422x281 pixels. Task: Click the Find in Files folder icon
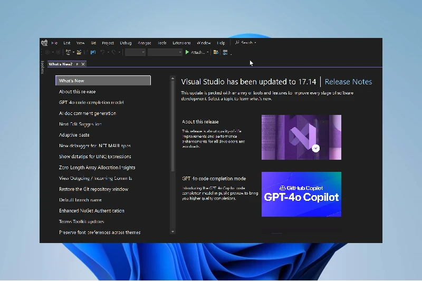(216, 52)
